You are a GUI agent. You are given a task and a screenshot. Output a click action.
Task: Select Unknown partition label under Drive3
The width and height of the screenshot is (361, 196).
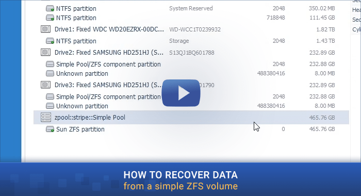coord(82,106)
